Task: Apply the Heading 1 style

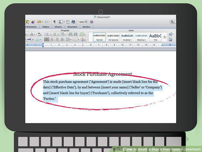Action: point(127,37)
